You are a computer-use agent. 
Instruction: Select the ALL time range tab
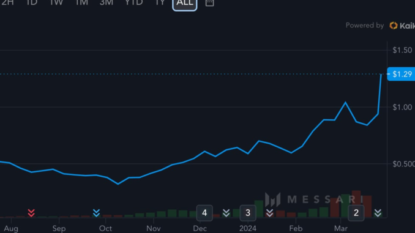tap(185, 3)
